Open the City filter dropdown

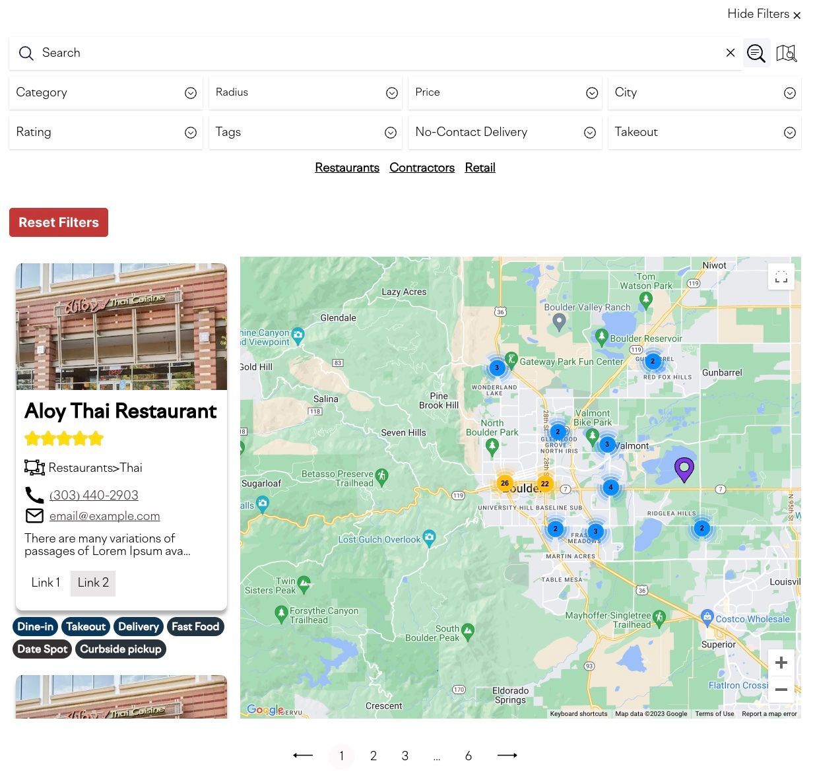[704, 93]
